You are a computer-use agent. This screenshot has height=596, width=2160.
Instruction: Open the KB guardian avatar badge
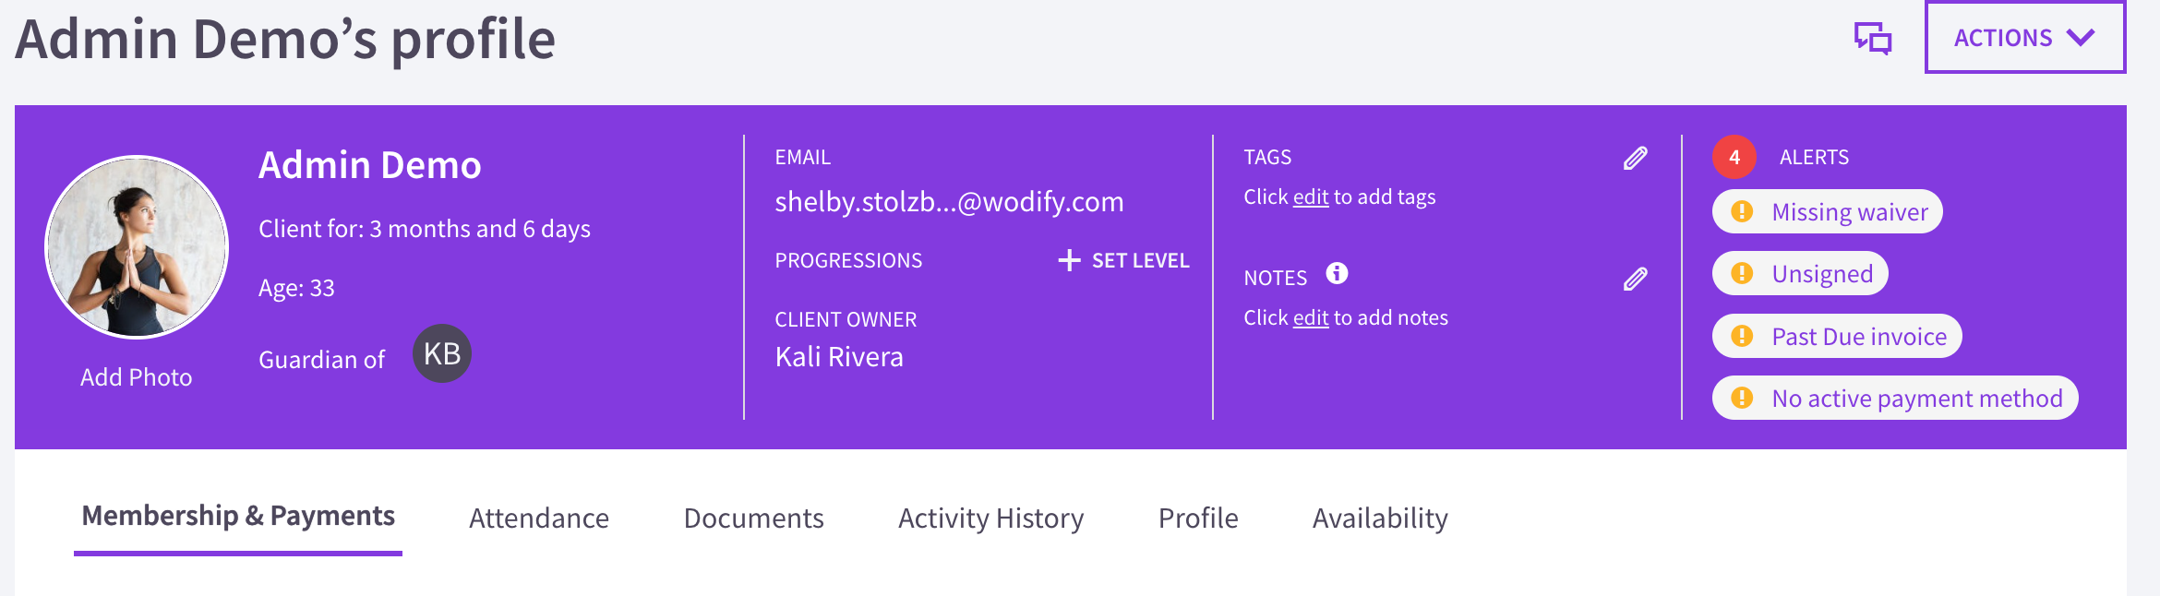pyautogui.click(x=442, y=353)
